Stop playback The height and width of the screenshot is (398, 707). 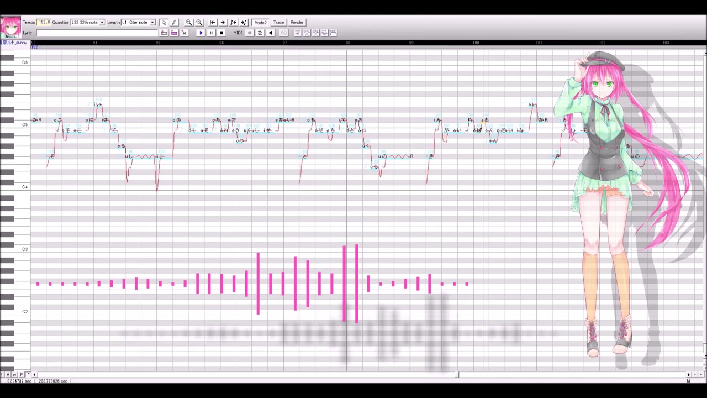[x=221, y=33]
